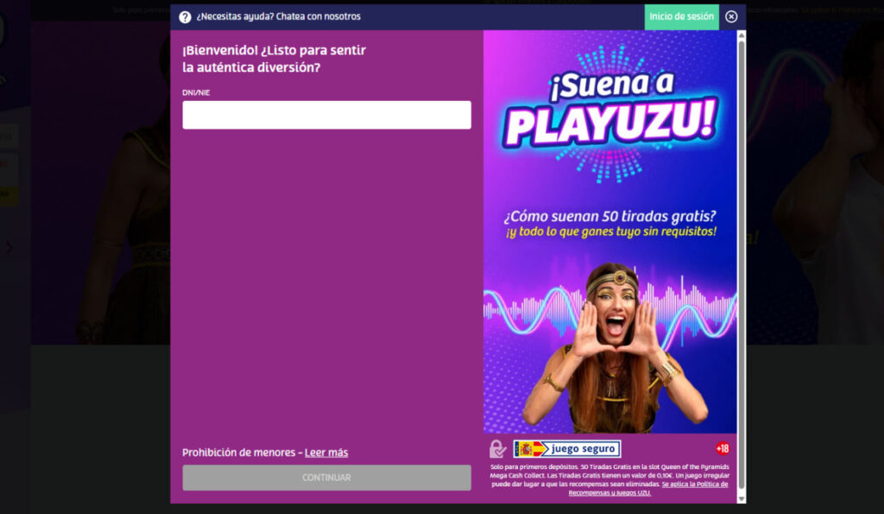
Task: Click inside the DNI/NIE input field
Action: (x=325, y=115)
